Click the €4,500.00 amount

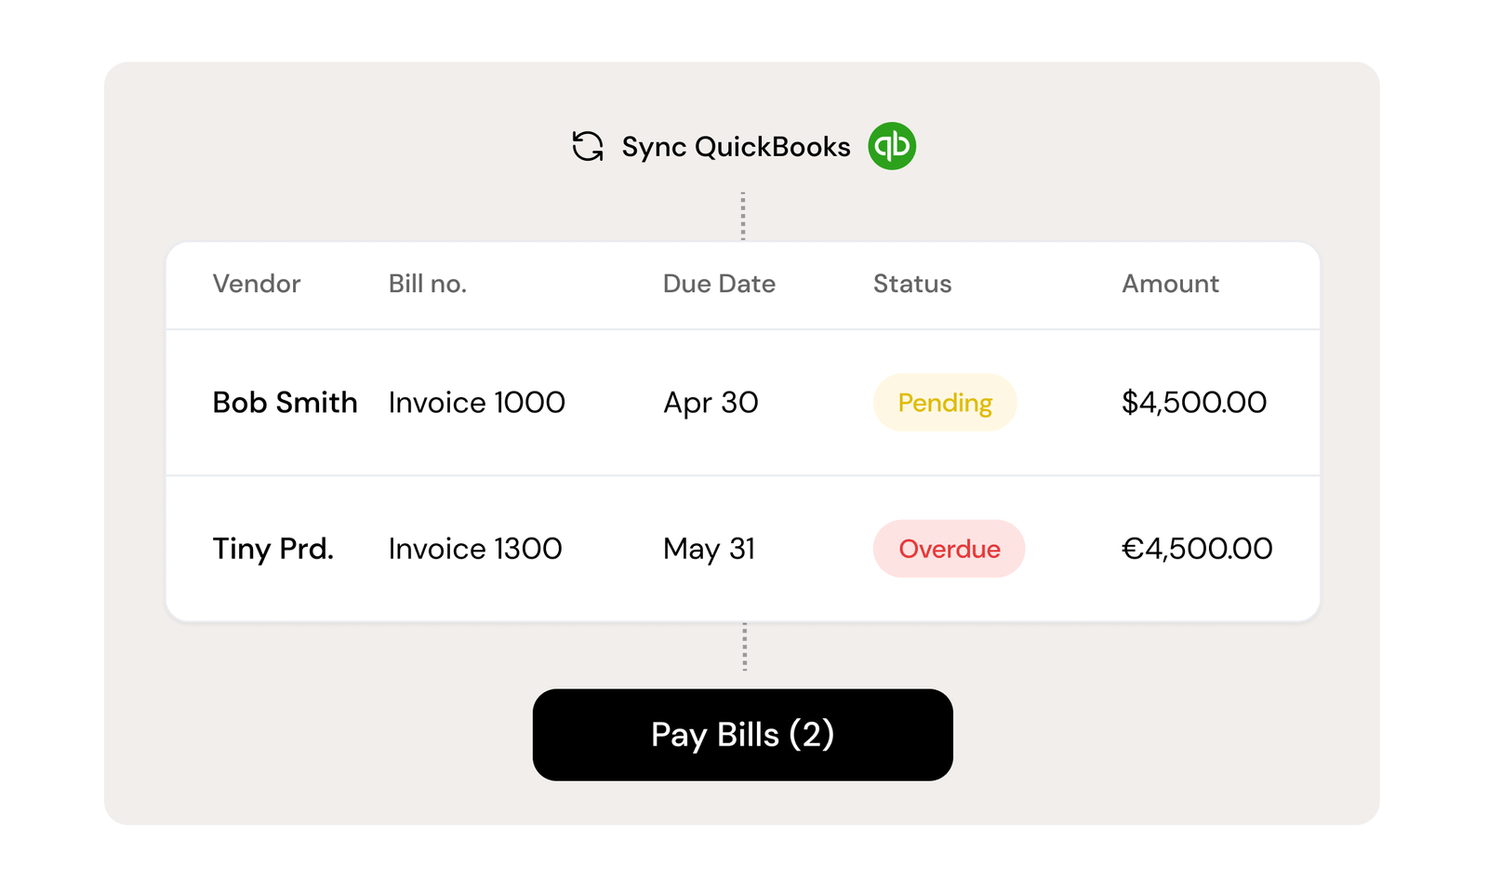point(1197,549)
